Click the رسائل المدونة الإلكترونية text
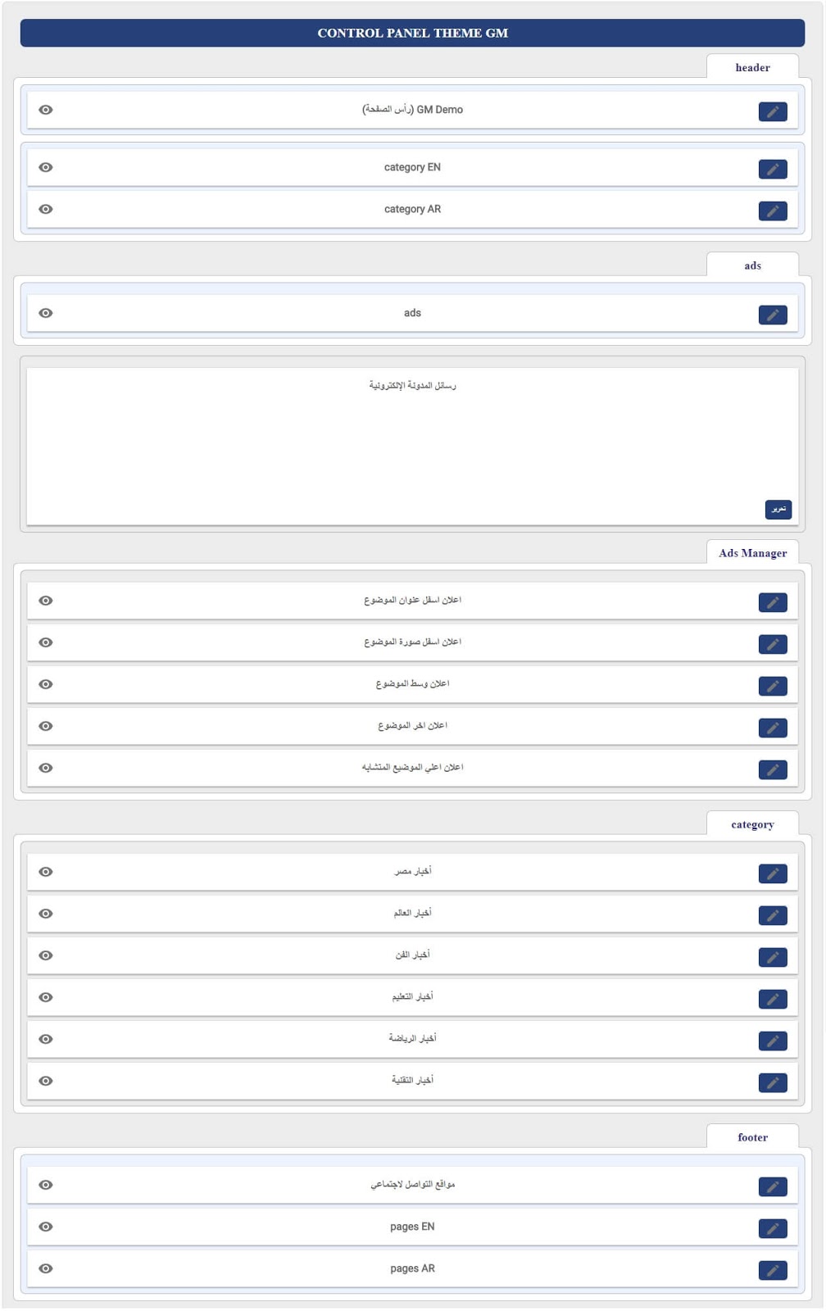The image size is (826, 1311). pyautogui.click(x=412, y=386)
